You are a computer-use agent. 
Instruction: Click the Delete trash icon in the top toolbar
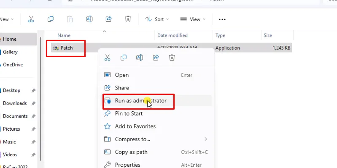pos(128,19)
